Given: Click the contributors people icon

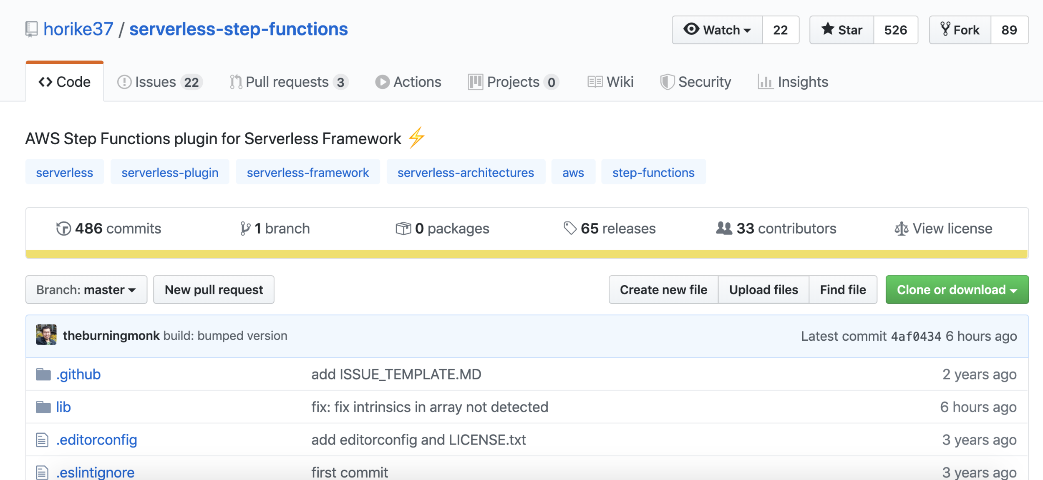Looking at the screenshot, I should 724,228.
